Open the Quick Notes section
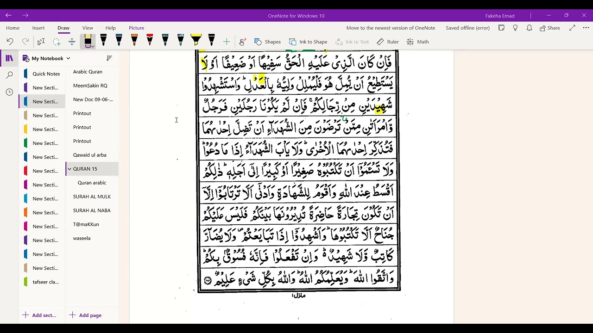Image resolution: width=593 pixels, height=333 pixels. [42, 74]
